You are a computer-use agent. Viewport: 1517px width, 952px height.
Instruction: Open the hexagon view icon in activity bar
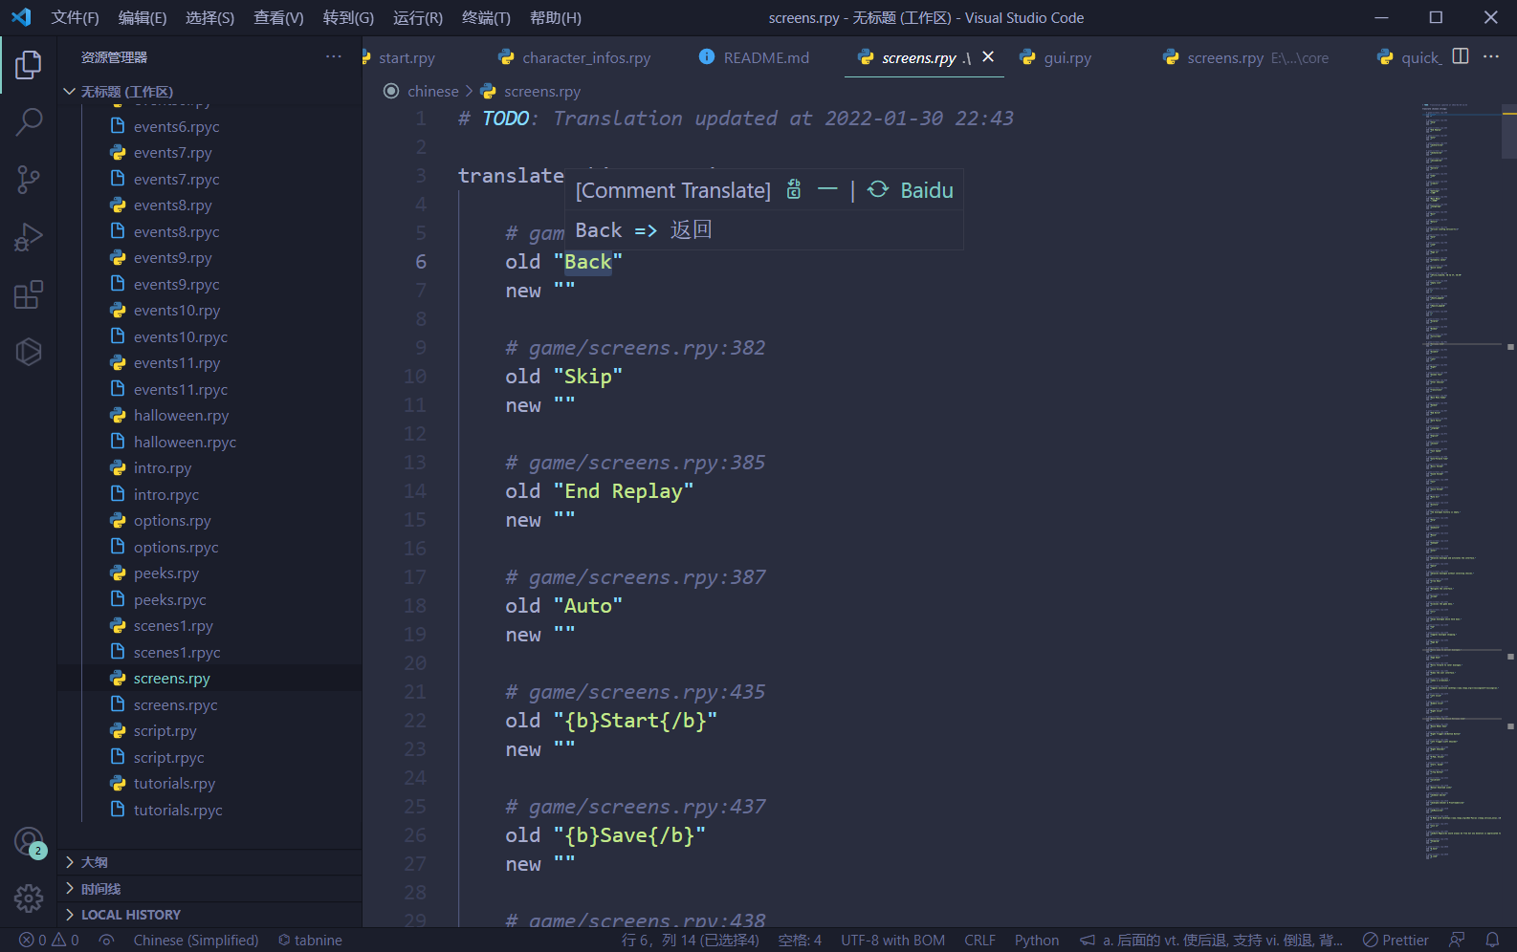pos(29,352)
